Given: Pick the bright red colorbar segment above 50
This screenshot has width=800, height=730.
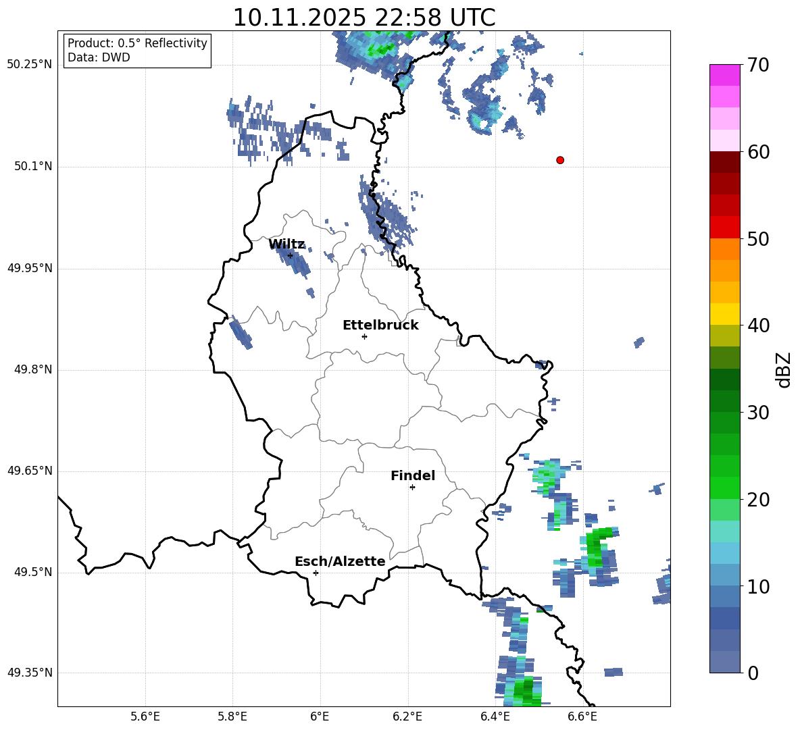Looking at the screenshot, I should [724, 227].
